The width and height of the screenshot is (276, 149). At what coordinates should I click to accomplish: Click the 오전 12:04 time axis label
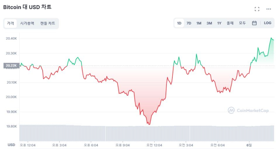(154, 145)
